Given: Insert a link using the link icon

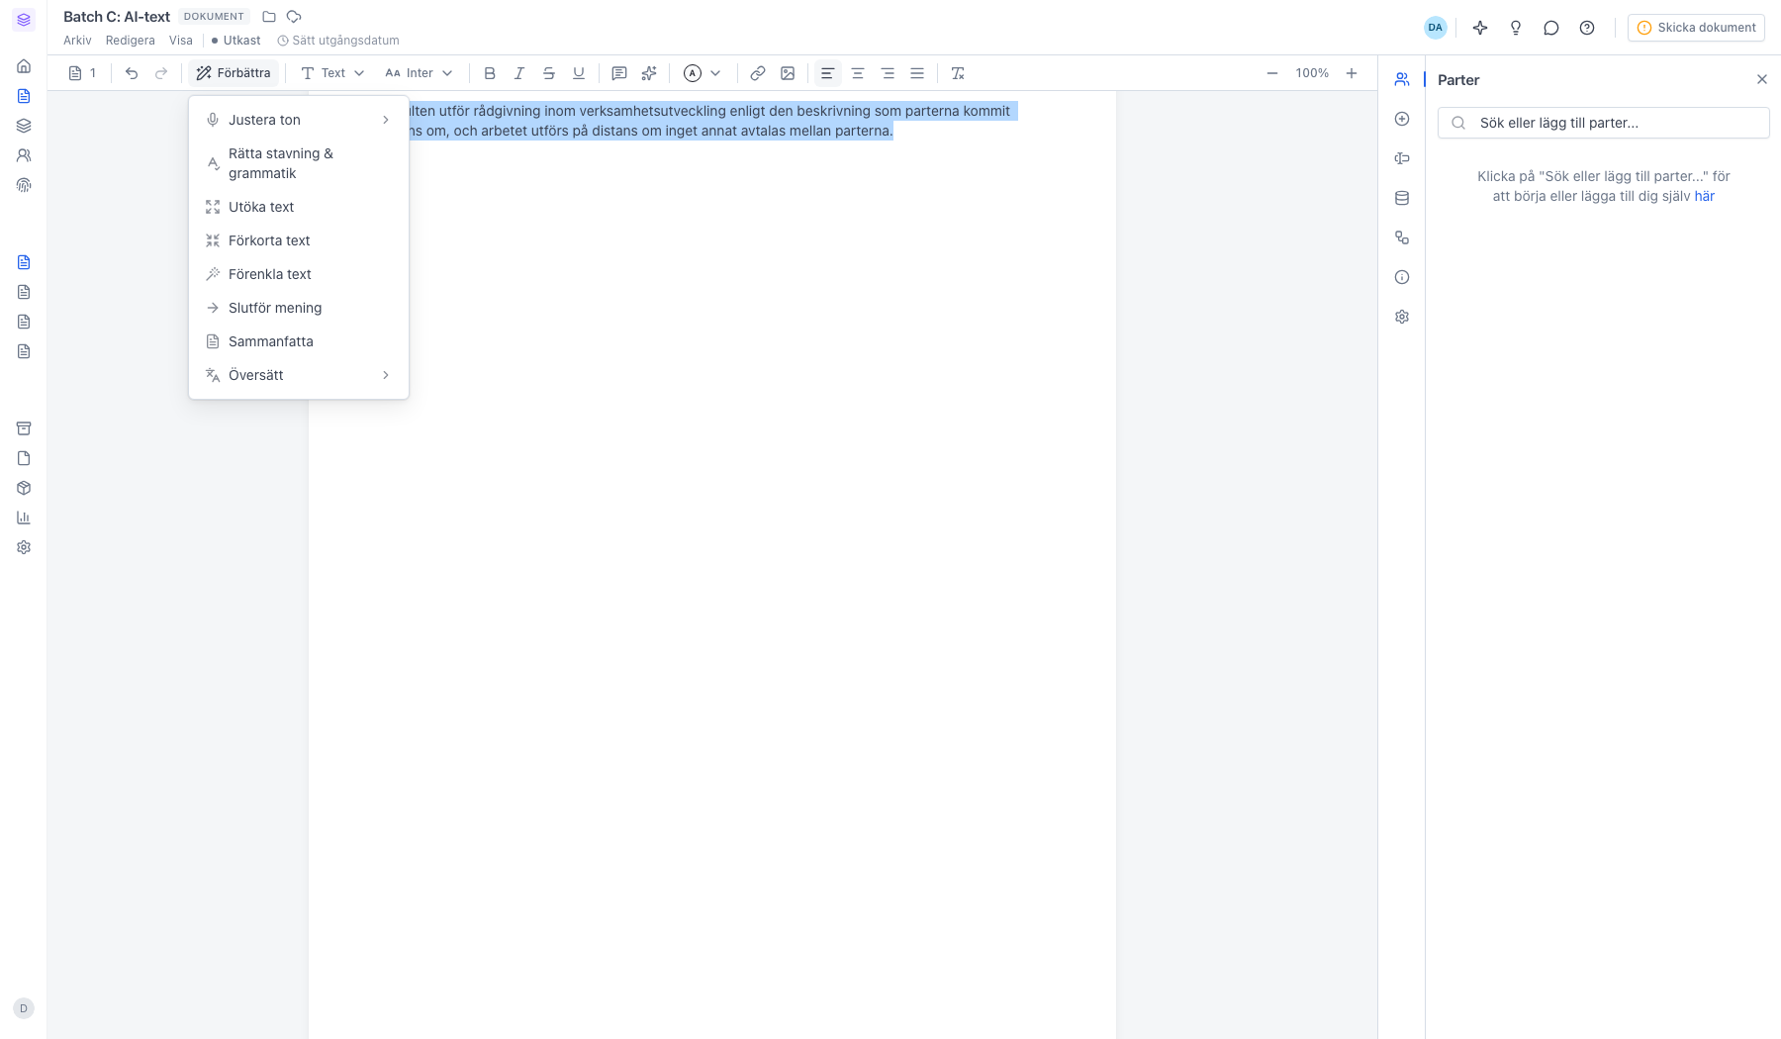Looking at the screenshot, I should [758, 73].
